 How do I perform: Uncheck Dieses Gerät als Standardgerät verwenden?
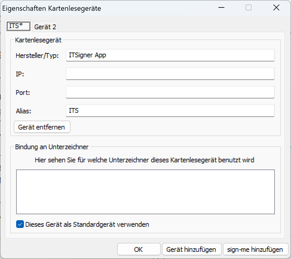[x=20, y=224]
